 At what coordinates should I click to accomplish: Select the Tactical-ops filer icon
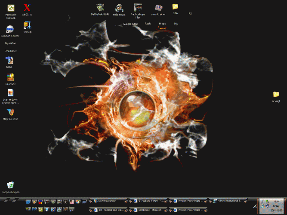point(138,7)
